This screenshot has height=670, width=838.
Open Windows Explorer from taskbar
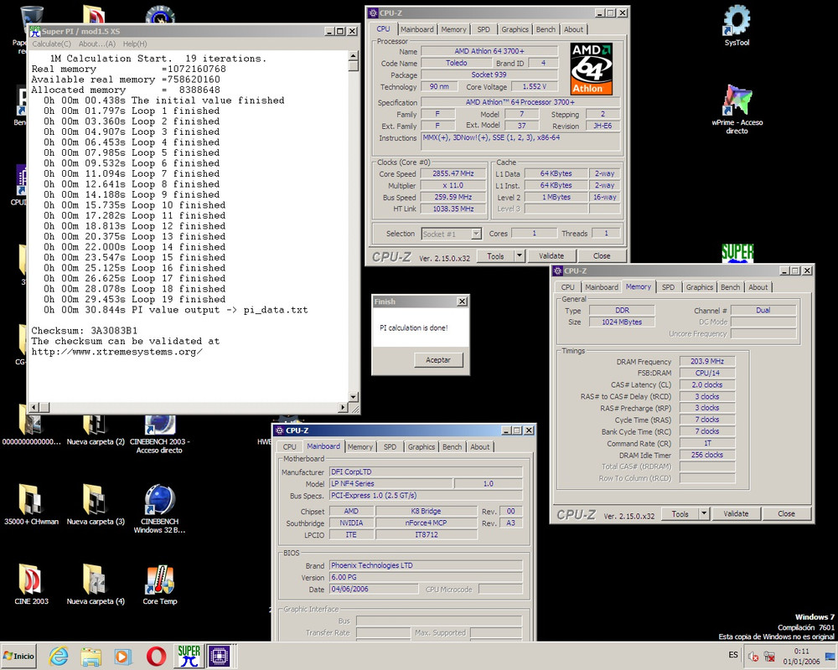[x=91, y=656]
